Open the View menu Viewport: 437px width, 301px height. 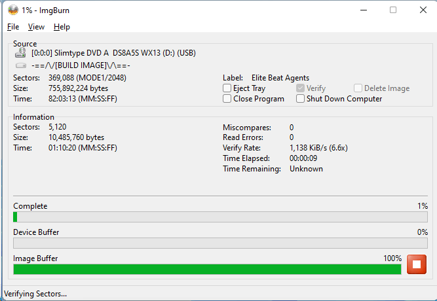(x=36, y=27)
